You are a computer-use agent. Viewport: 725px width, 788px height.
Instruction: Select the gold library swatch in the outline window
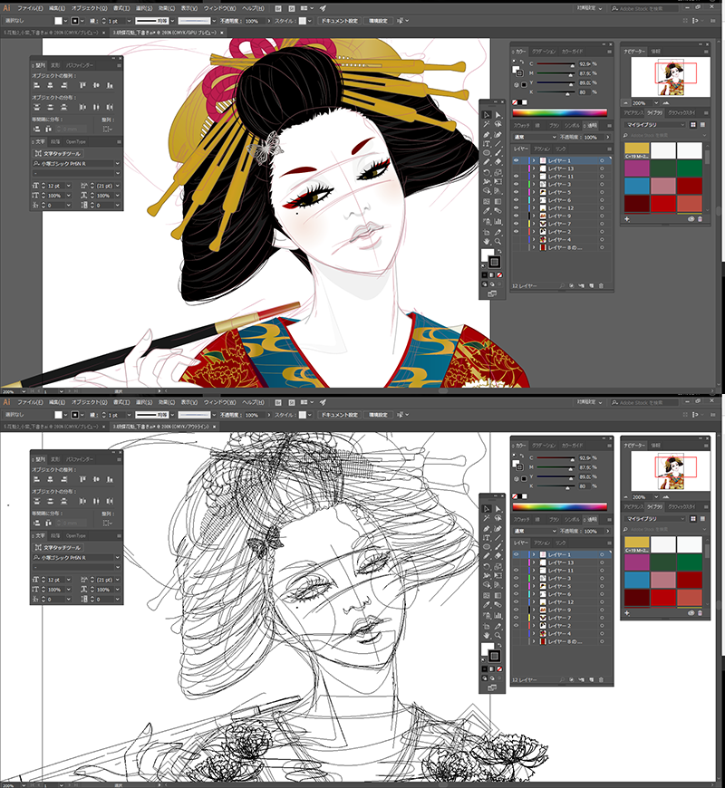(x=637, y=544)
